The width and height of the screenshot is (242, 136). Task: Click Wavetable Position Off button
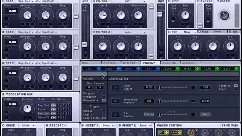click(115, 101)
